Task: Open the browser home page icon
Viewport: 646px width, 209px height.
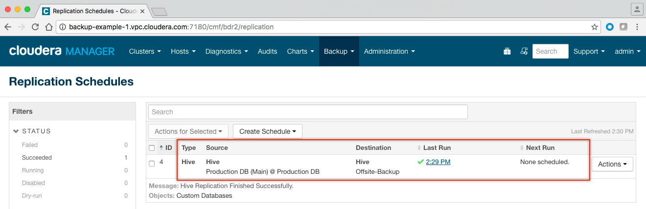Action: point(48,27)
